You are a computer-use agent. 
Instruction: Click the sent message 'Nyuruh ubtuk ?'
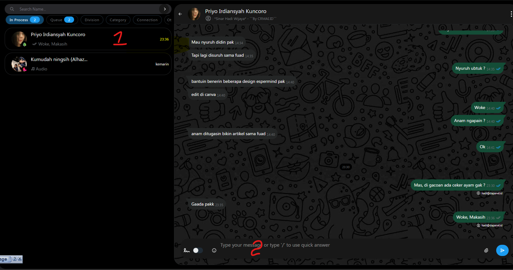click(x=478, y=69)
